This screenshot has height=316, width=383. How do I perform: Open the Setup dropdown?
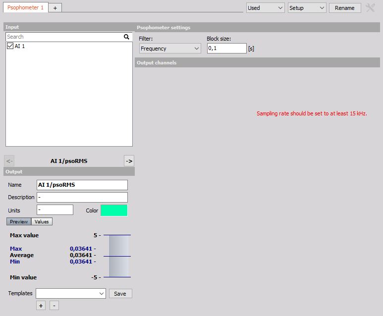tap(307, 8)
